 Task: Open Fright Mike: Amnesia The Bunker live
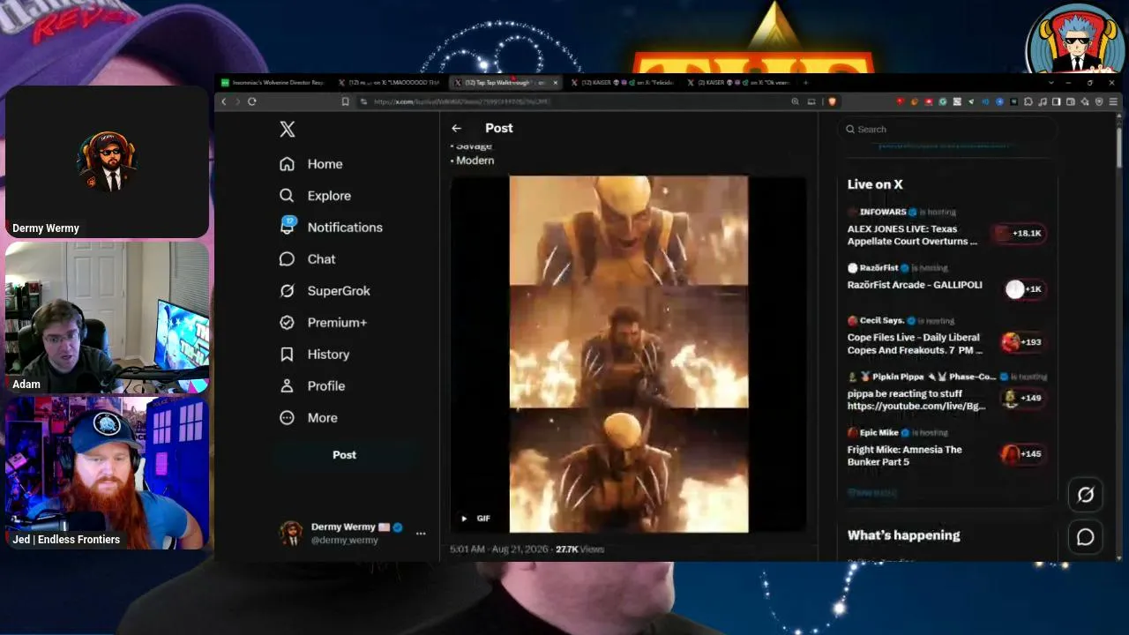(x=905, y=456)
